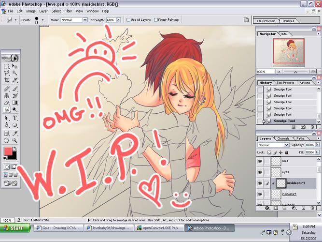This screenshot has width=322, height=242.
Task: Switch to openCanvas4.06E Plus taskbar button
Action: pyautogui.click(x=160, y=228)
